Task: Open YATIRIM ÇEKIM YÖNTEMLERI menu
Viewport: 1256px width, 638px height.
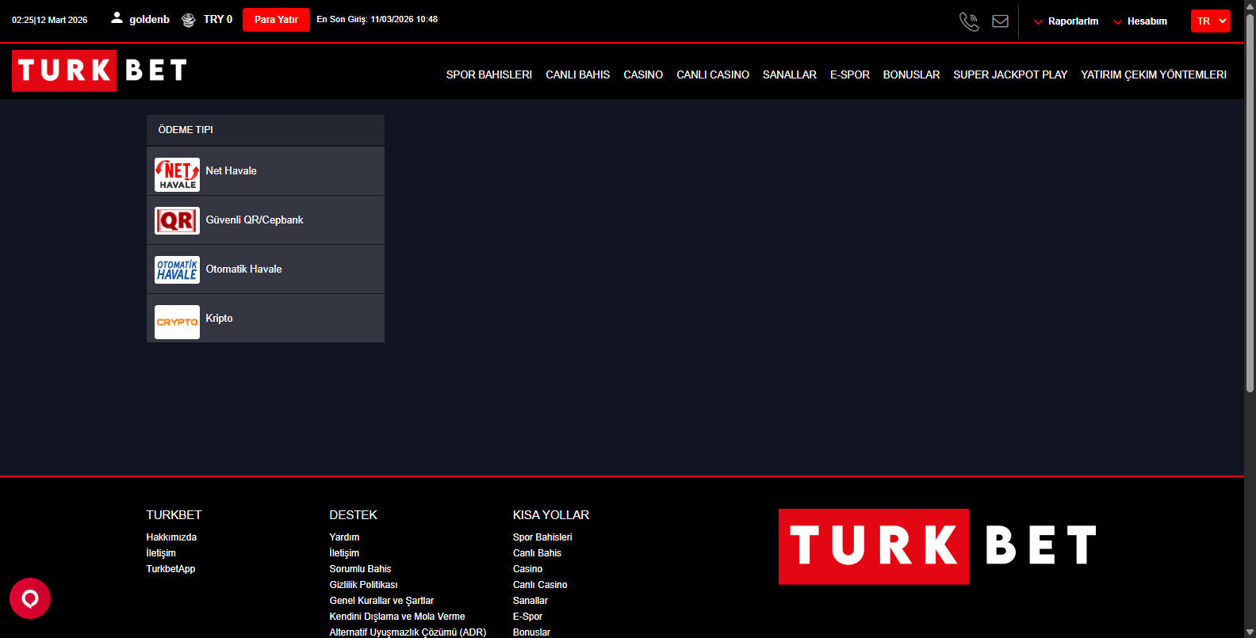Action: click(x=1154, y=74)
